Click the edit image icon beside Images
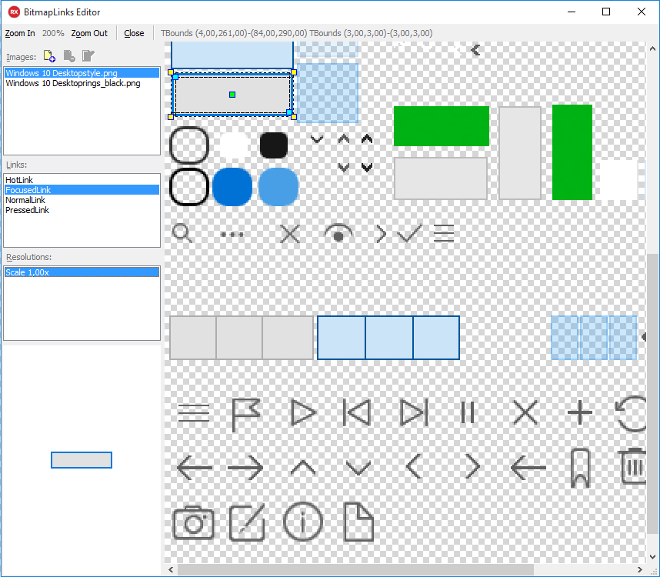This screenshot has width=660, height=577. 88,56
